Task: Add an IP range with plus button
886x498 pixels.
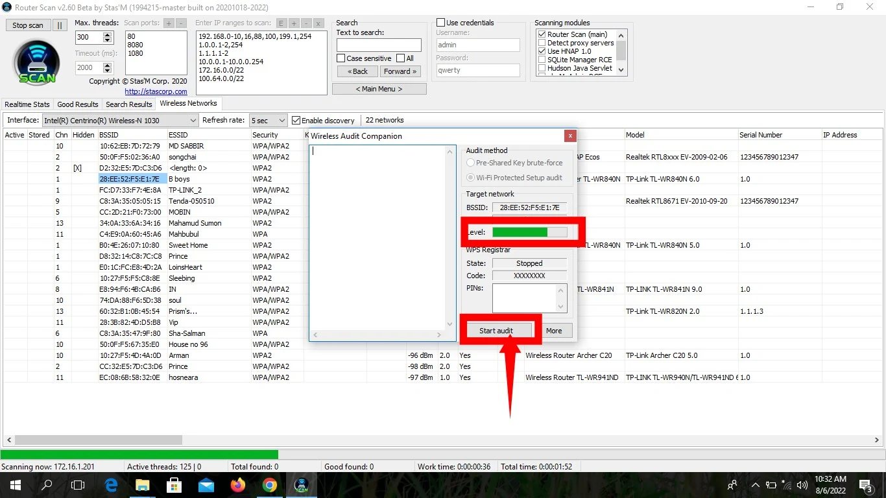Action: point(294,23)
